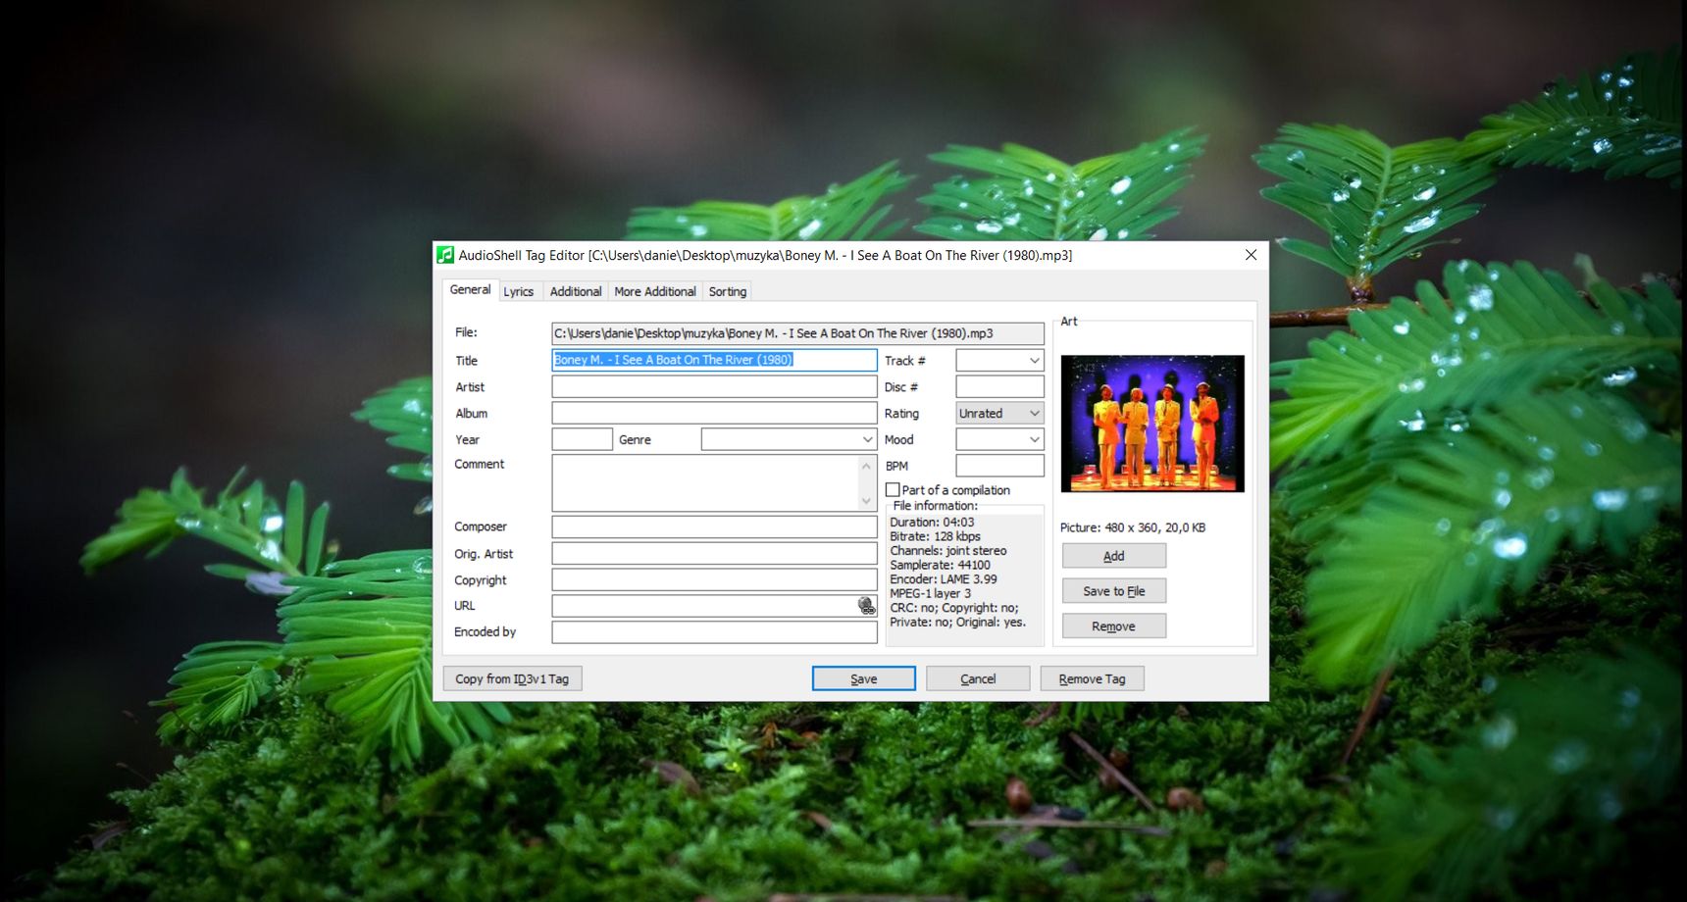Click the Title input field
Image resolution: width=1687 pixels, height=902 pixels.
tap(714, 360)
